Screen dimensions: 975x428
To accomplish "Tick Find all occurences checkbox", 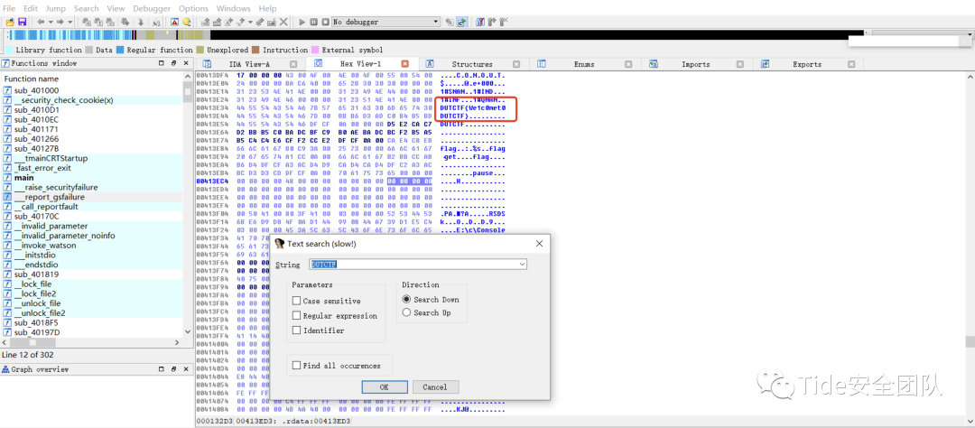I will [x=297, y=366].
